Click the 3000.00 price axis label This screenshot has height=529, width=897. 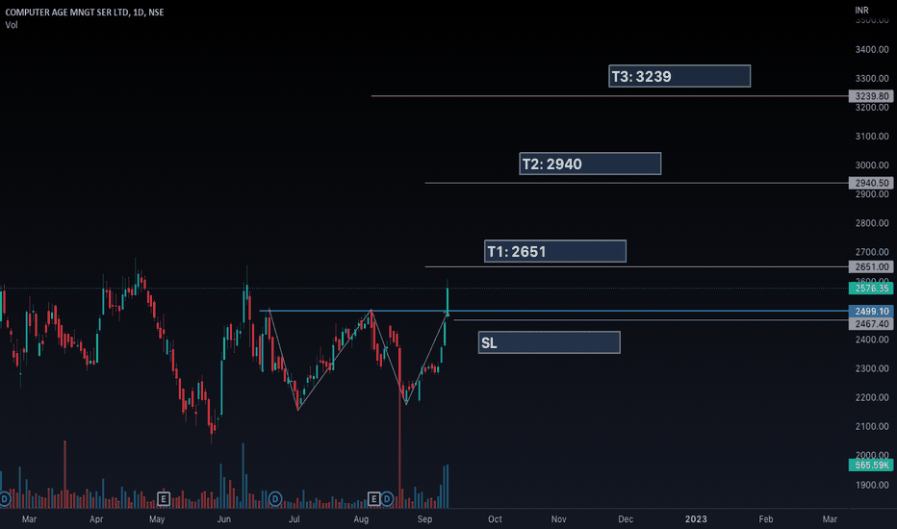tap(872, 165)
